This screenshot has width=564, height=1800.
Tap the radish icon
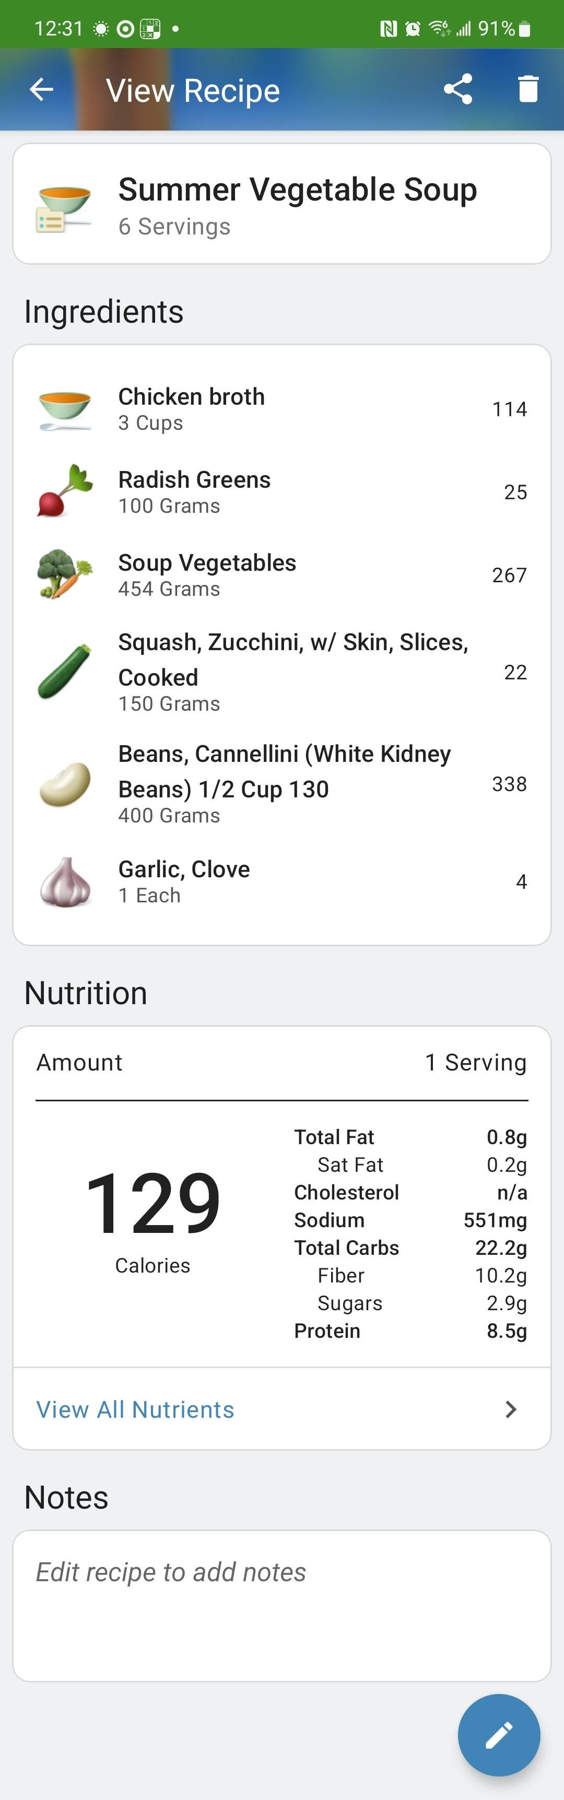[x=64, y=491]
